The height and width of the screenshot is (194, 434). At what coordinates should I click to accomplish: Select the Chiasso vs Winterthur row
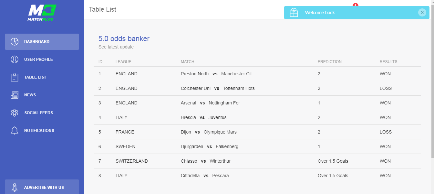(x=206, y=161)
